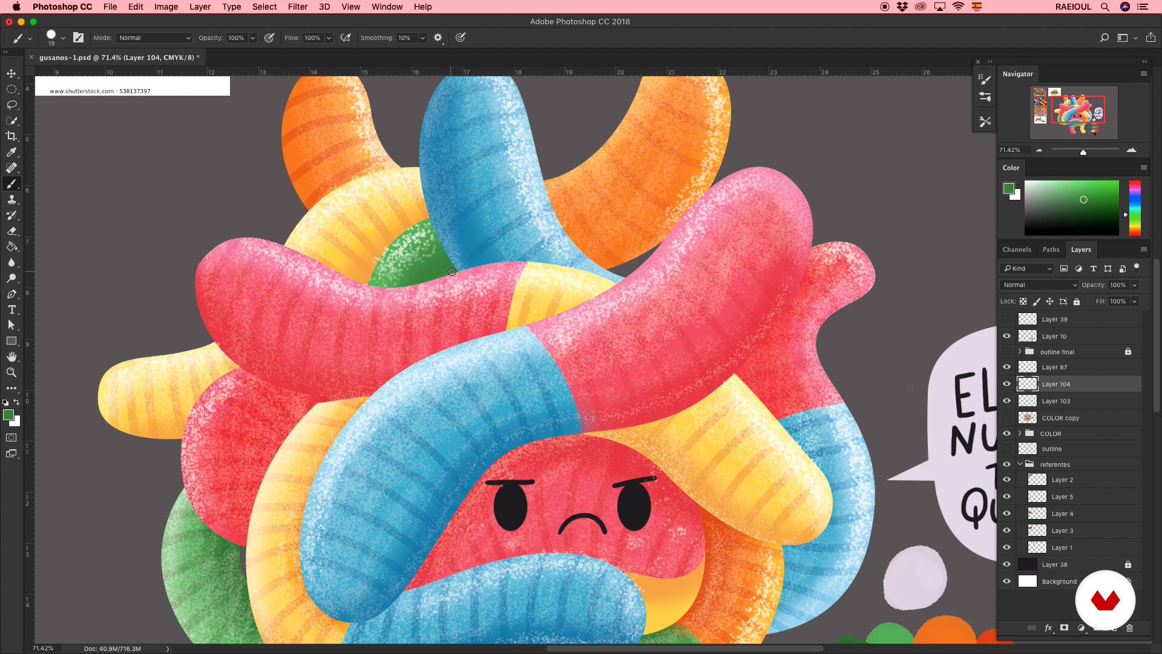
Task: Hide Layer 104 visibility eye
Action: pyautogui.click(x=1006, y=384)
